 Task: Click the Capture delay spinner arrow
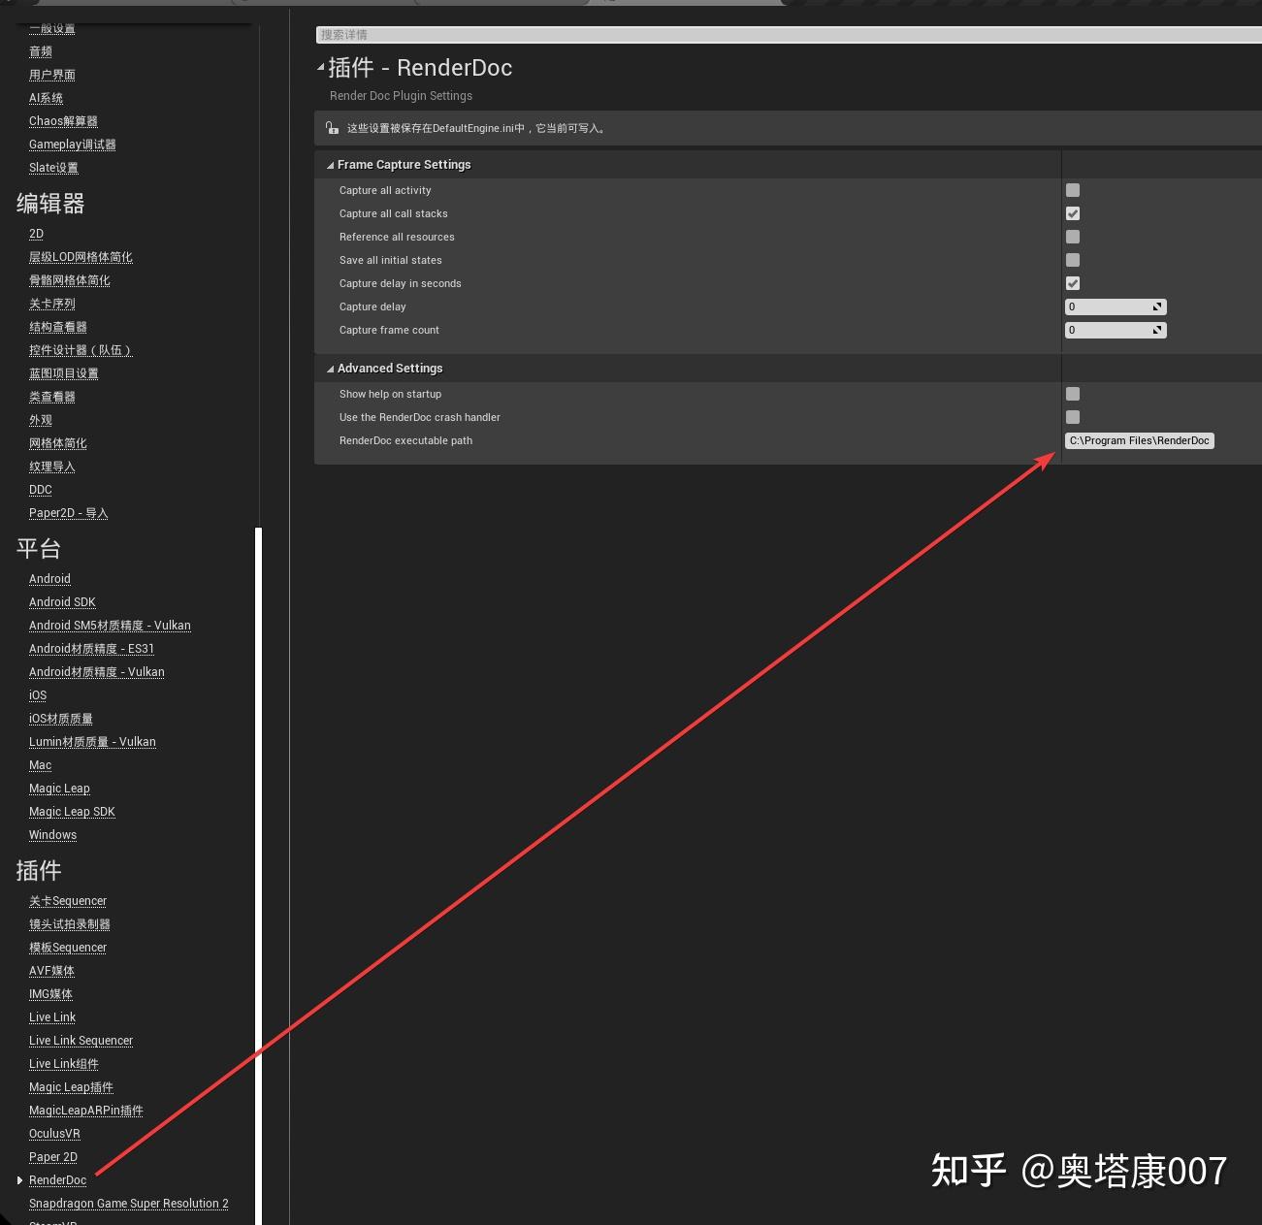(x=1157, y=306)
